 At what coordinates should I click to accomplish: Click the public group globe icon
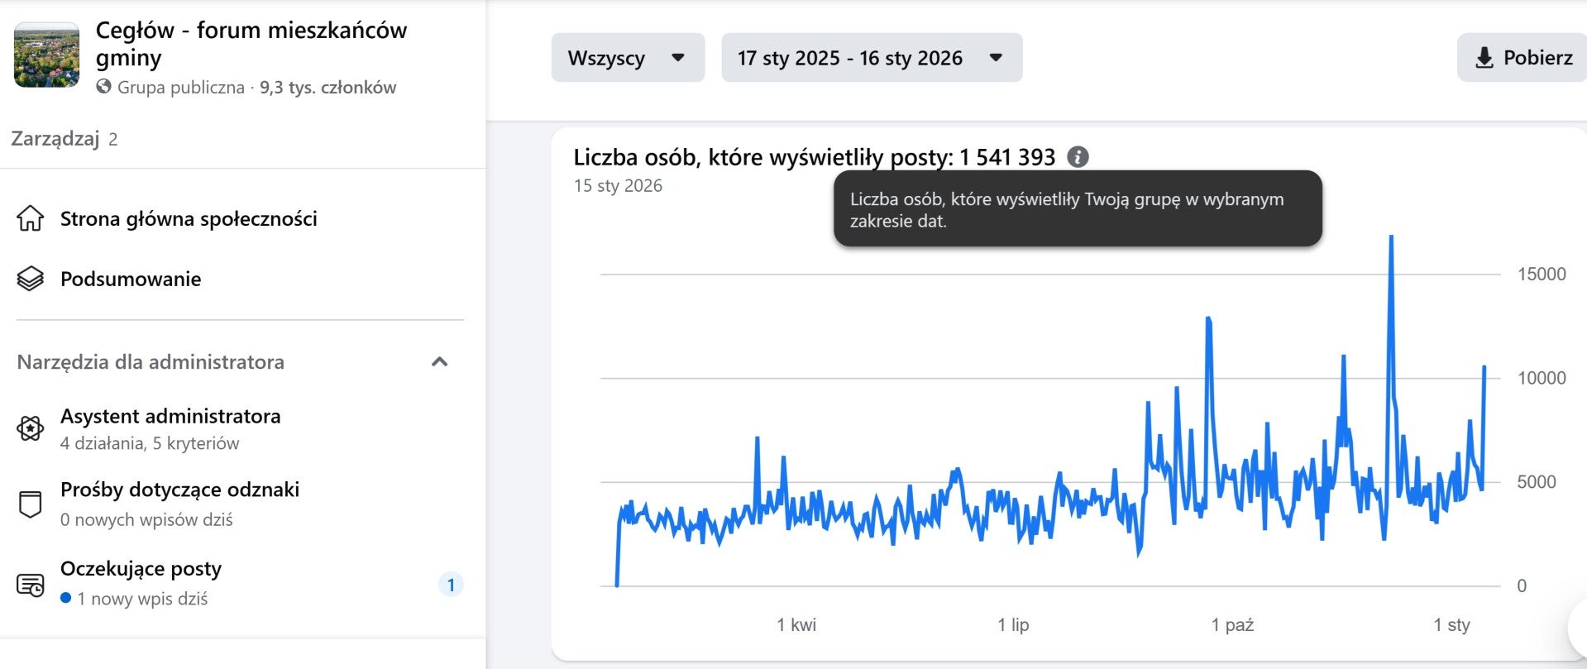click(x=103, y=87)
